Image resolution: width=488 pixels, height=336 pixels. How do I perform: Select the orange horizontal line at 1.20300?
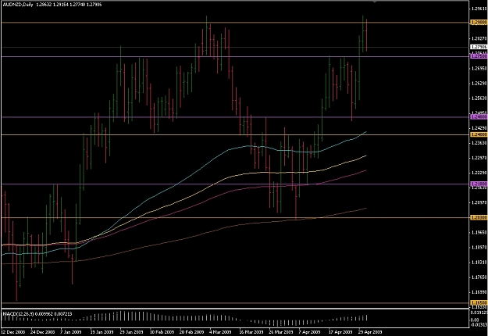tap(235, 218)
